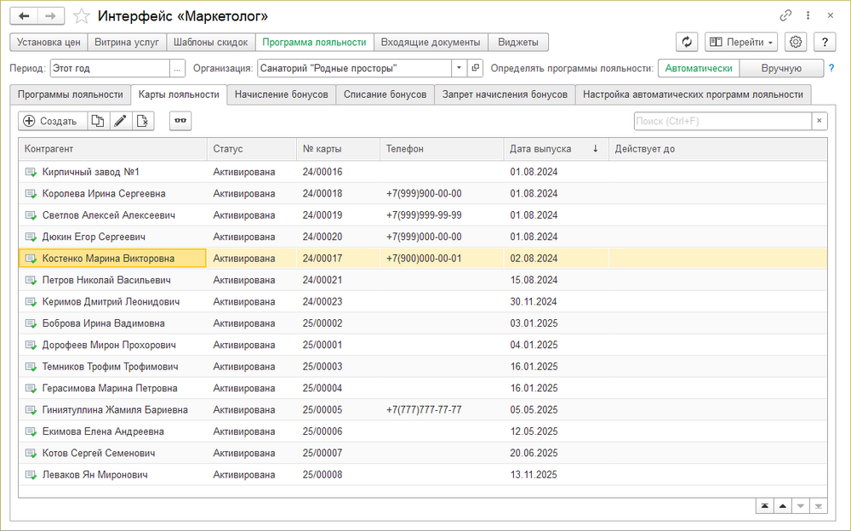
Task: Click the glasses view icon
Action: point(180,121)
